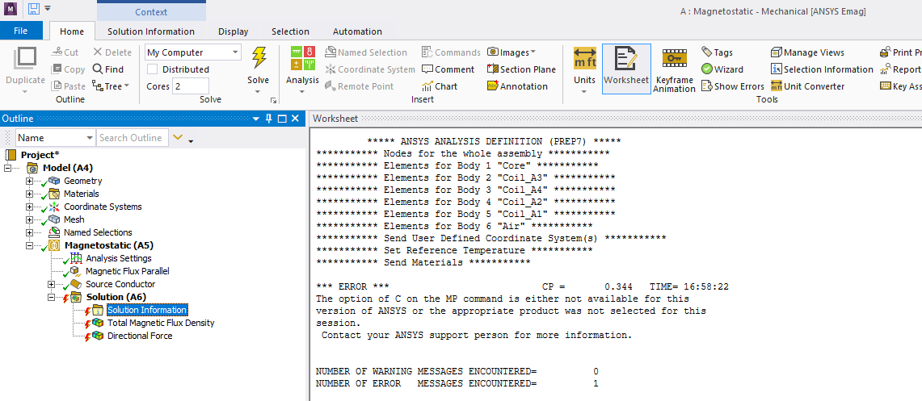Open the Outline panel options arrow
The image size is (922, 401).
tap(256, 119)
